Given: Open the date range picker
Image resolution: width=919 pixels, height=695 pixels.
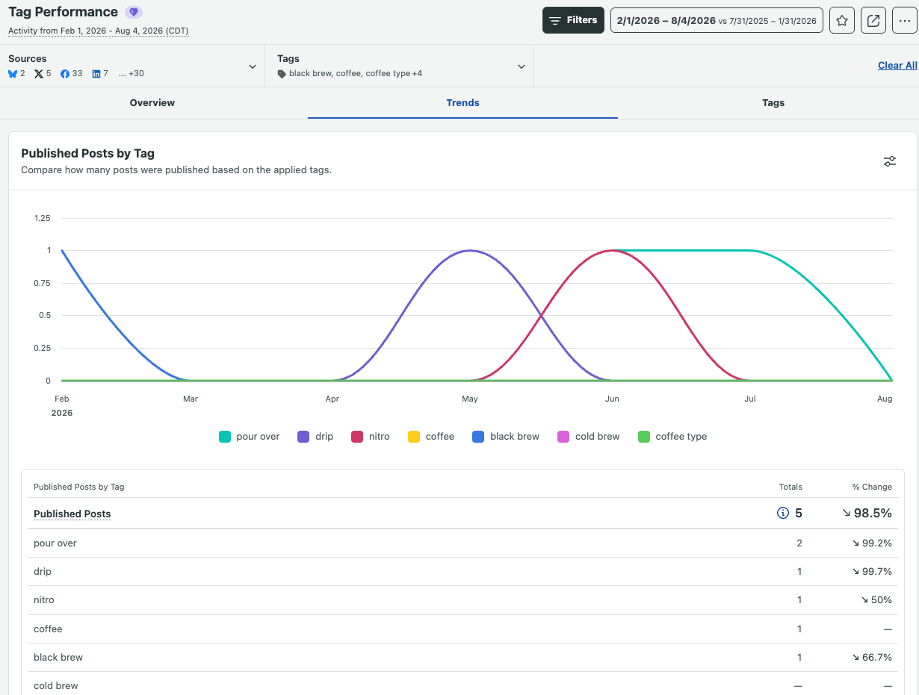Looking at the screenshot, I should 717,20.
